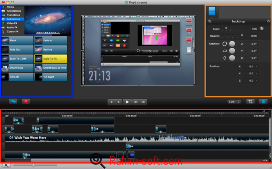Choose the Tilt Right animation
The image size is (272, 169).
point(51,77)
